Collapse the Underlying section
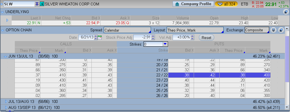Viewport: 290px width, 112px height. tap(2, 12)
